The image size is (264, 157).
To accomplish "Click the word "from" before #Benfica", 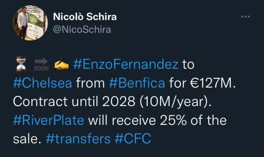I will coord(87,83).
